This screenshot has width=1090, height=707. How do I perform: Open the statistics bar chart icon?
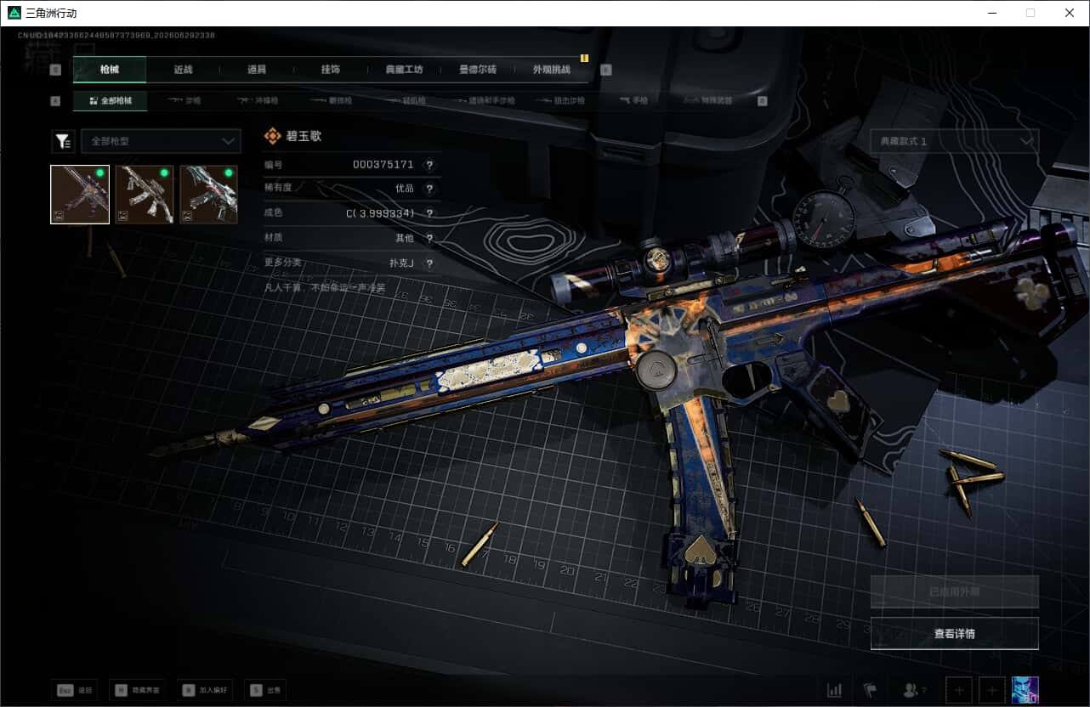pyautogui.click(x=835, y=690)
